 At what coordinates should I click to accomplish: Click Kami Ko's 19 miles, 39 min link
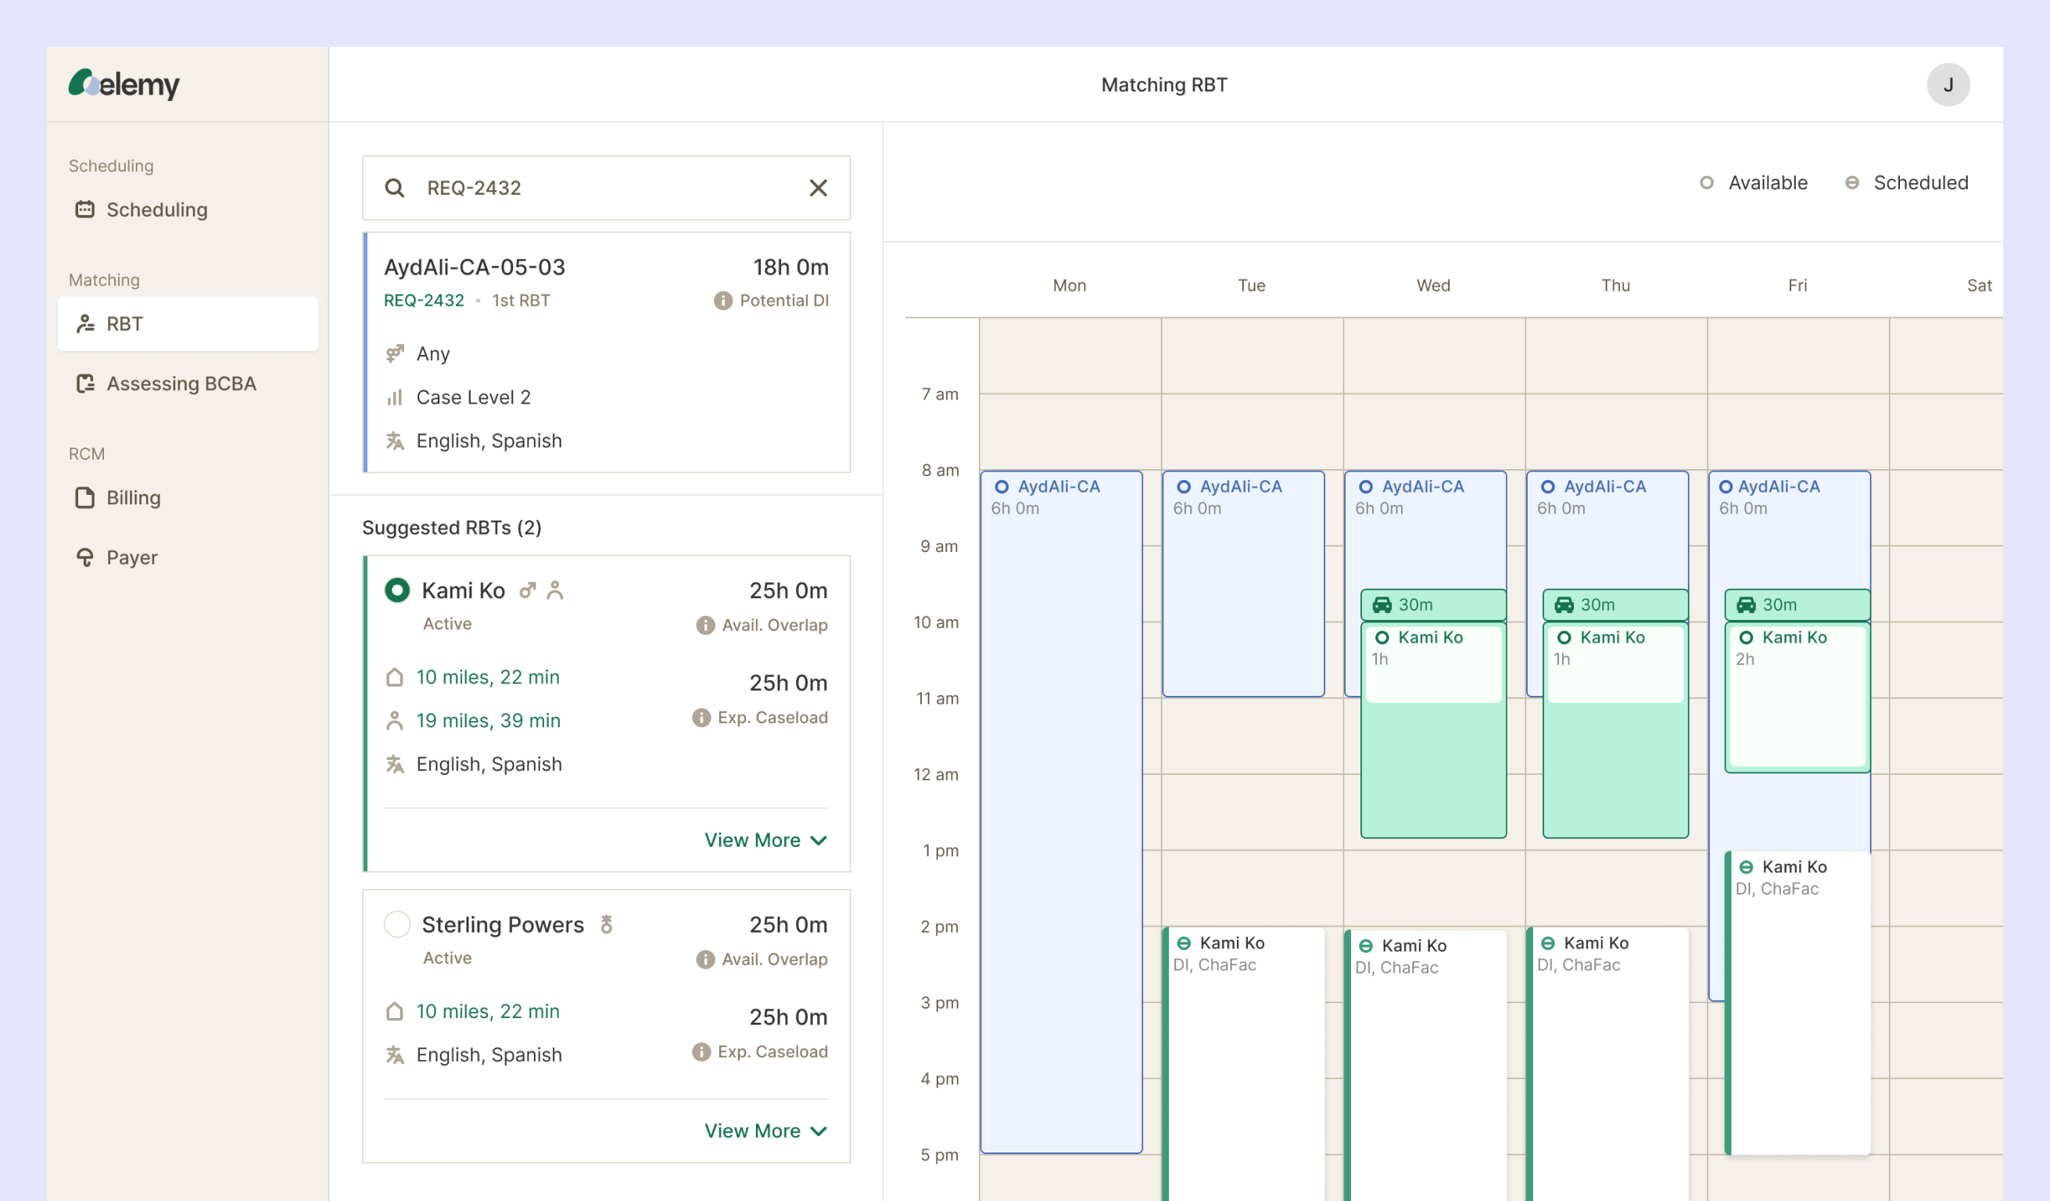[488, 720]
